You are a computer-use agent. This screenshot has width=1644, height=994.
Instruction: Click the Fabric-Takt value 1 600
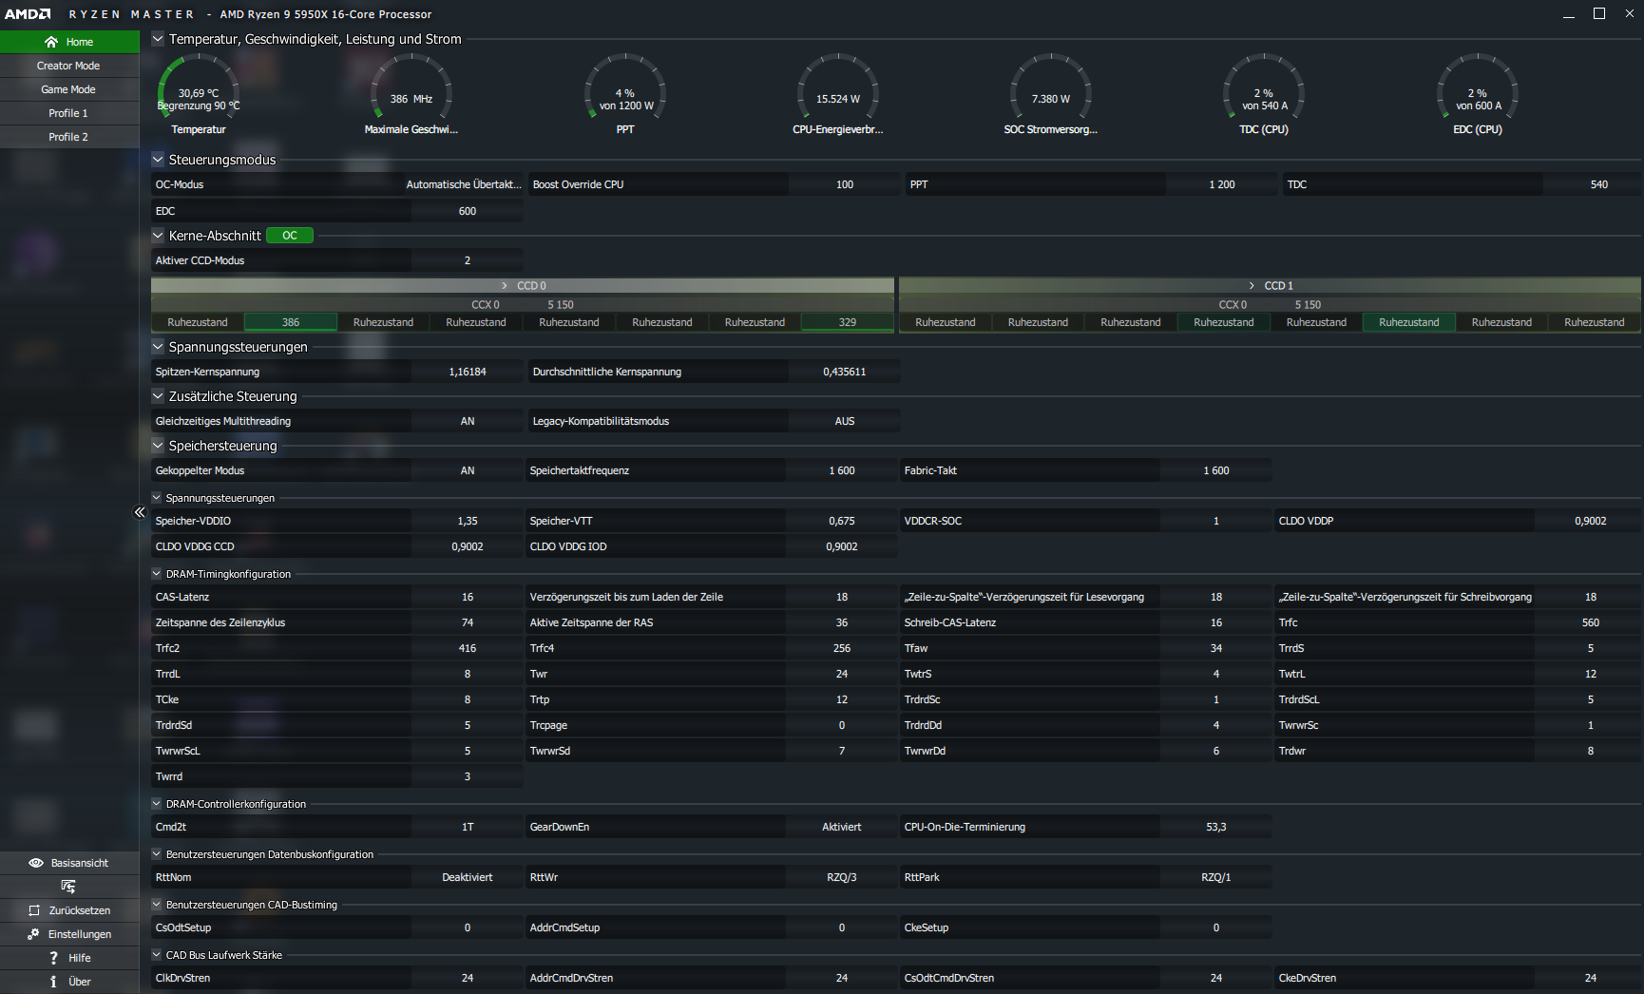(x=1216, y=470)
